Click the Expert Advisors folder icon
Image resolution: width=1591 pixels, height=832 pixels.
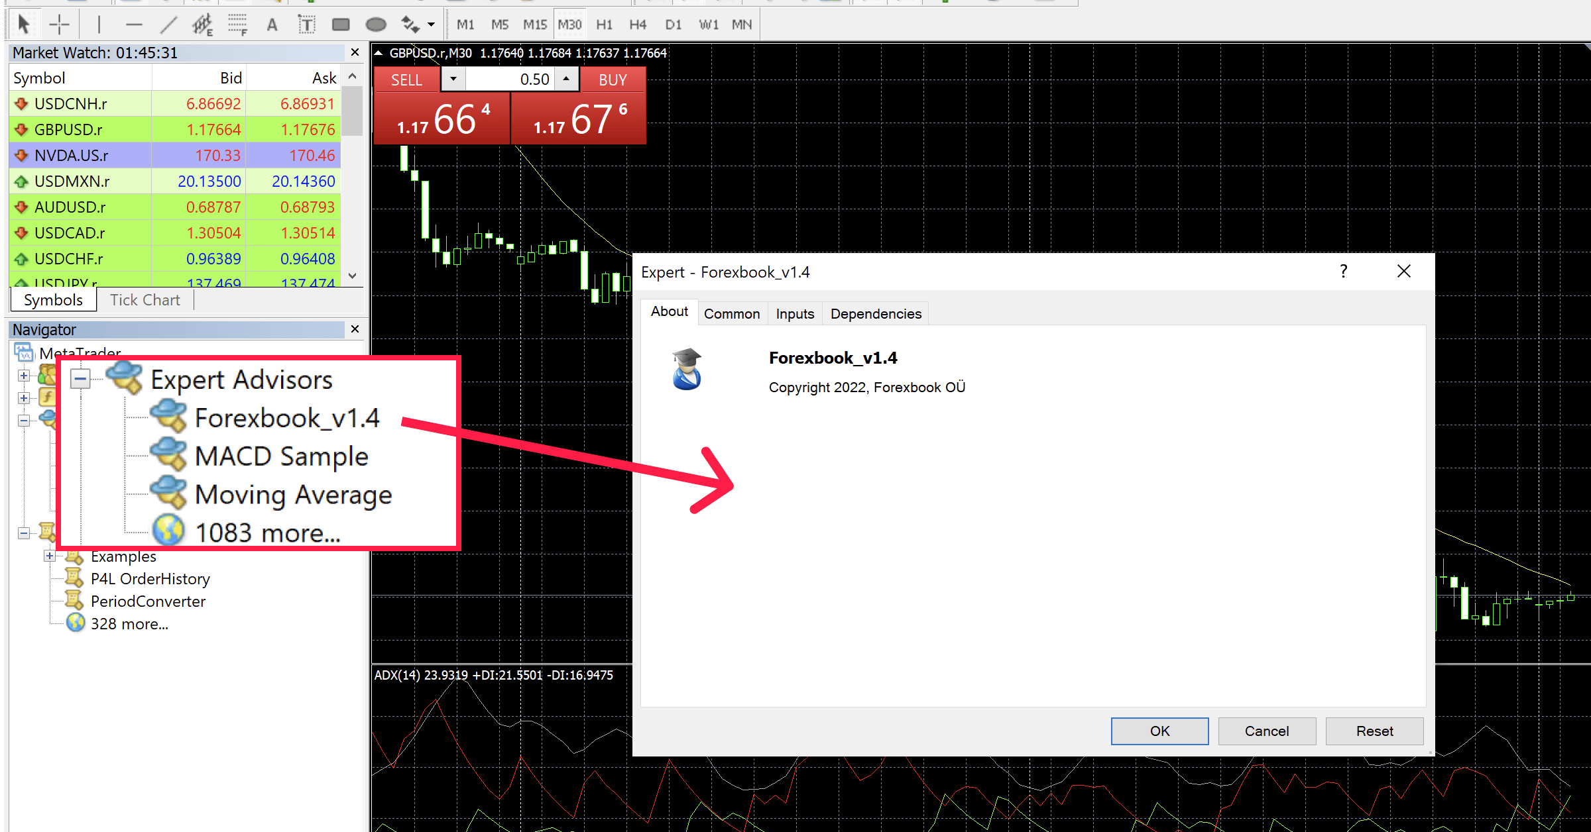(125, 379)
